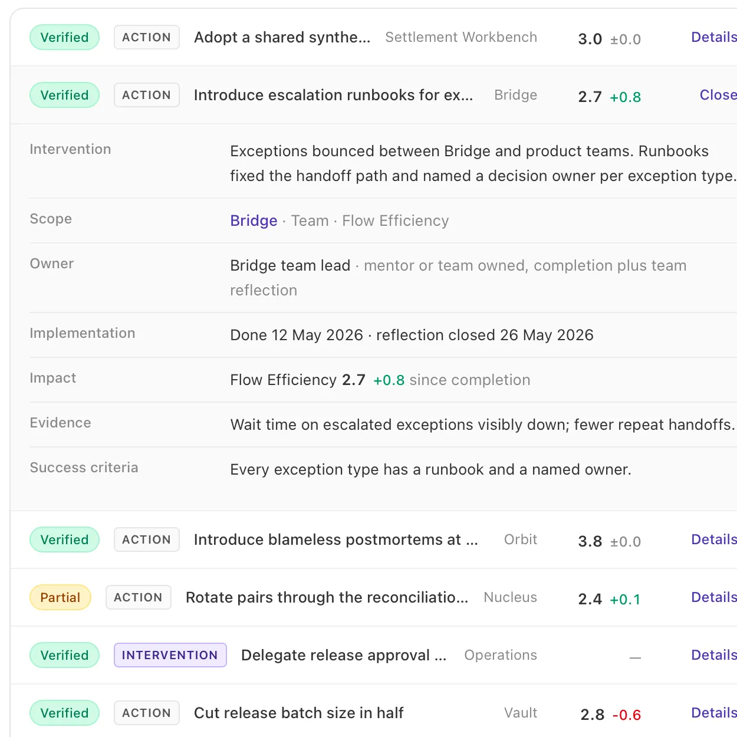Click team name 'Settlement Workbench'
Viewport: 737px width, 737px height.
pos(461,37)
